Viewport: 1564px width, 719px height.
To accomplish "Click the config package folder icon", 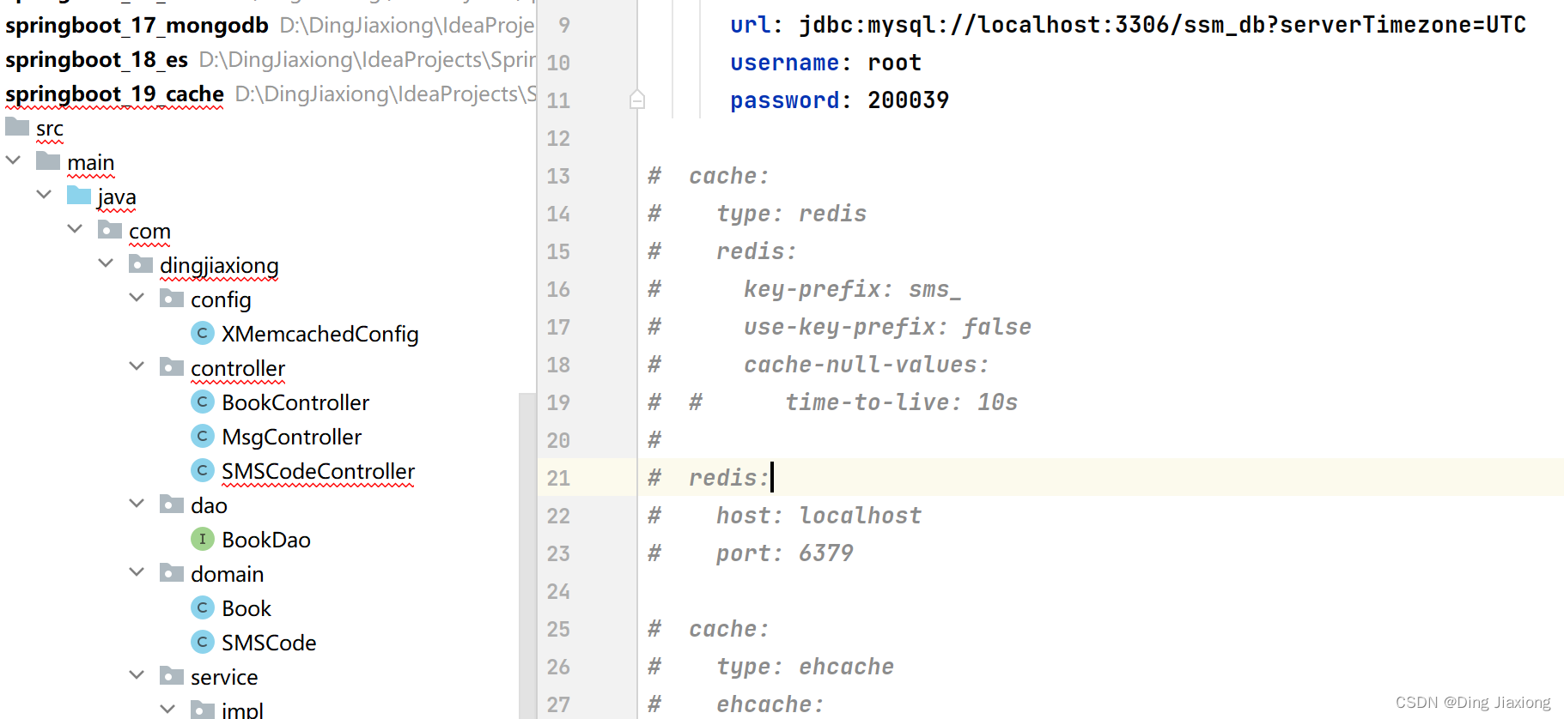I will (x=172, y=299).
